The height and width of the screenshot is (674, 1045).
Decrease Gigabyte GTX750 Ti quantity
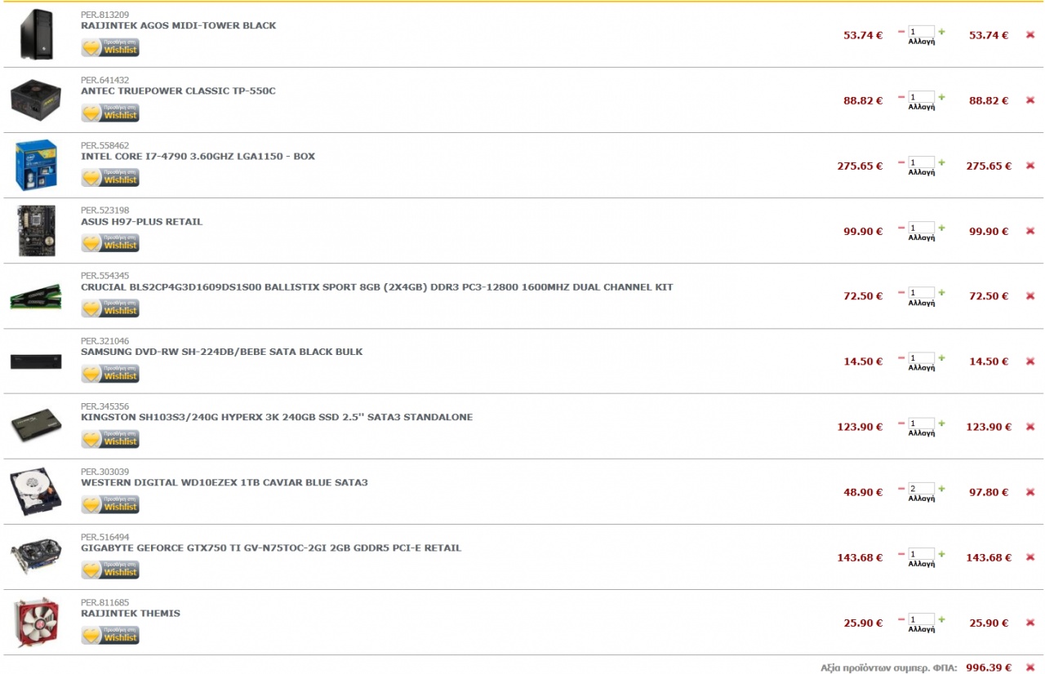(901, 554)
